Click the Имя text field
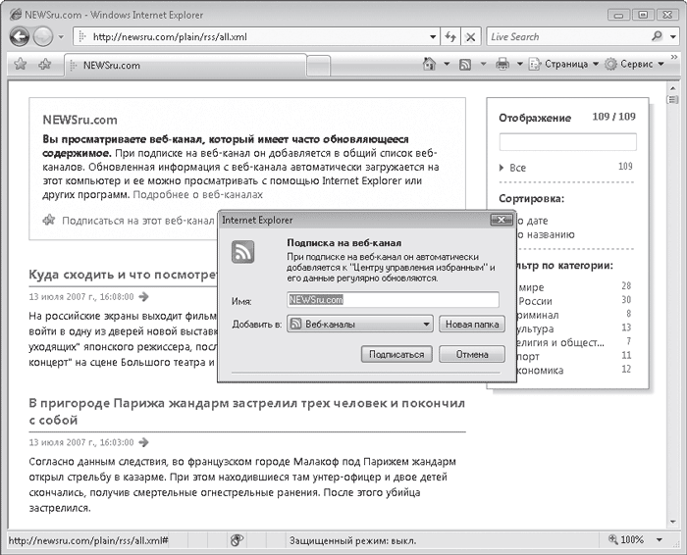The width and height of the screenshot is (687, 555). point(393,300)
